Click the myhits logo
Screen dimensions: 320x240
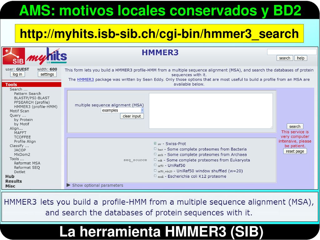(x=47, y=56)
